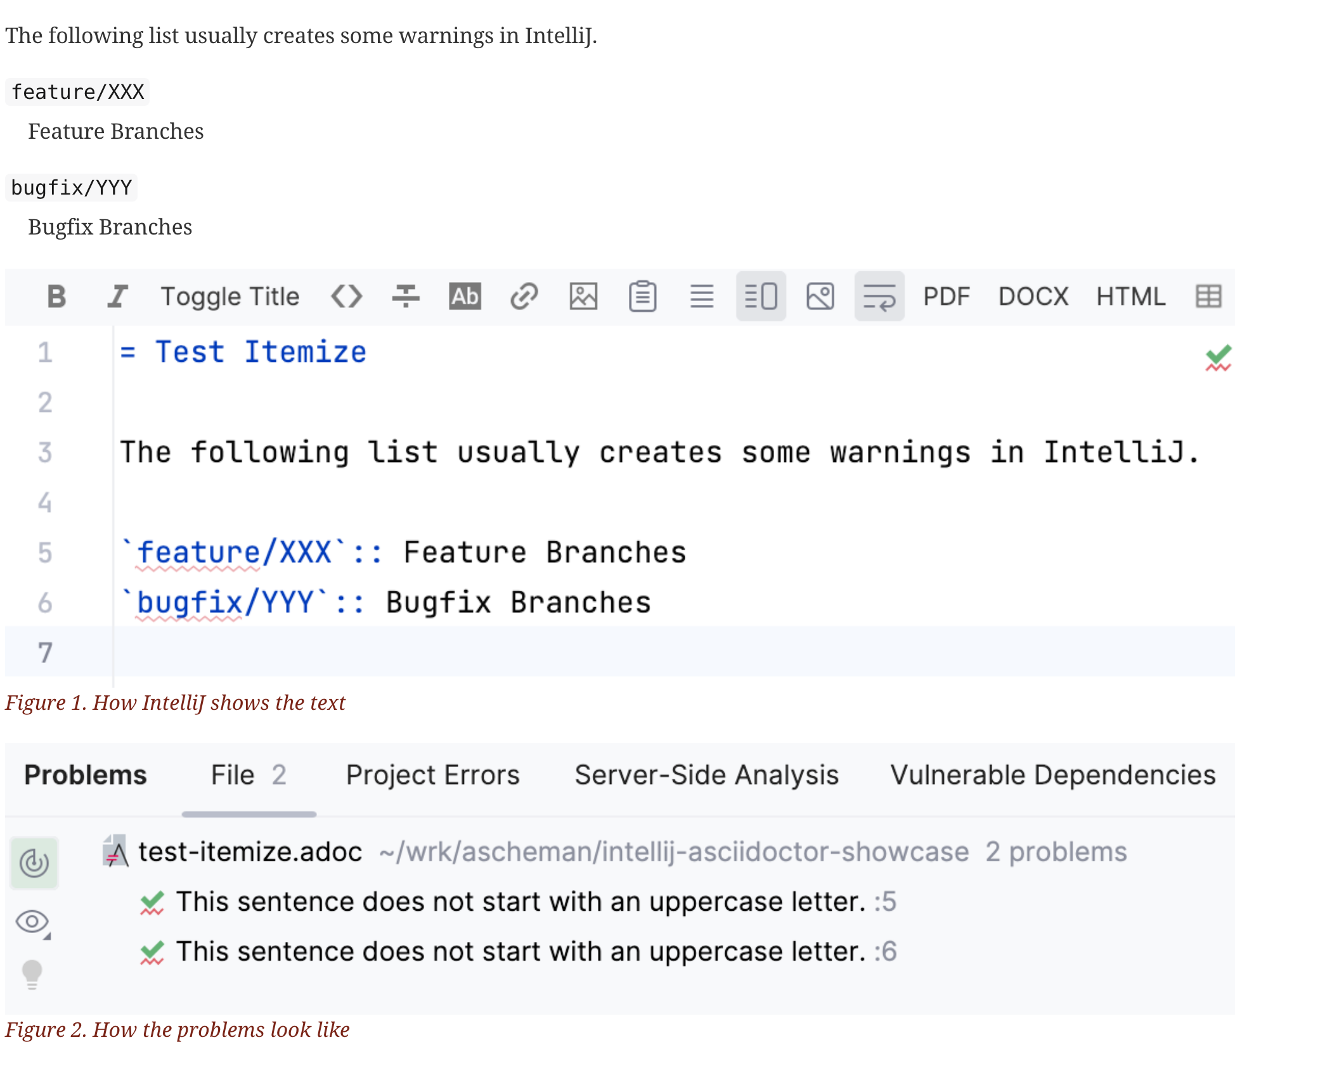Click the Italic formatting icon
Viewport: 1325px width, 1080px height.
(117, 296)
